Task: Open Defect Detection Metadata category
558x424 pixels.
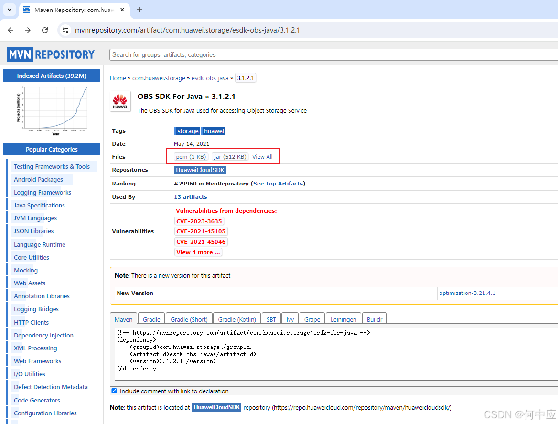Action: click(x=51, y=387)
